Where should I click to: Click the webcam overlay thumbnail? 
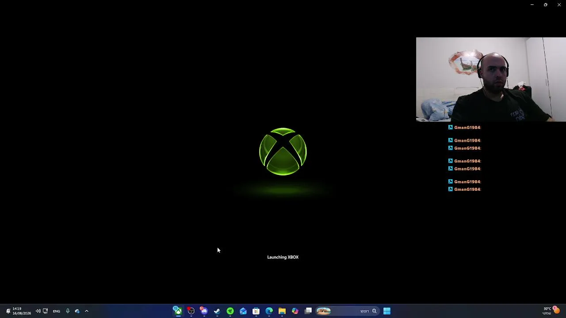pos(491,79)
